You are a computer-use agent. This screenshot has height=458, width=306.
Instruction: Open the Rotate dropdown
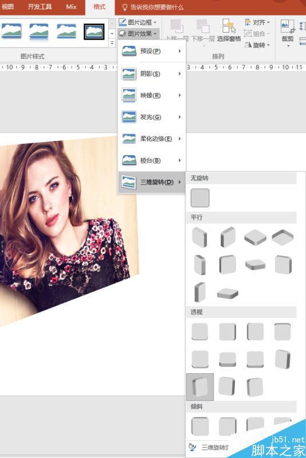pos(257,45)
